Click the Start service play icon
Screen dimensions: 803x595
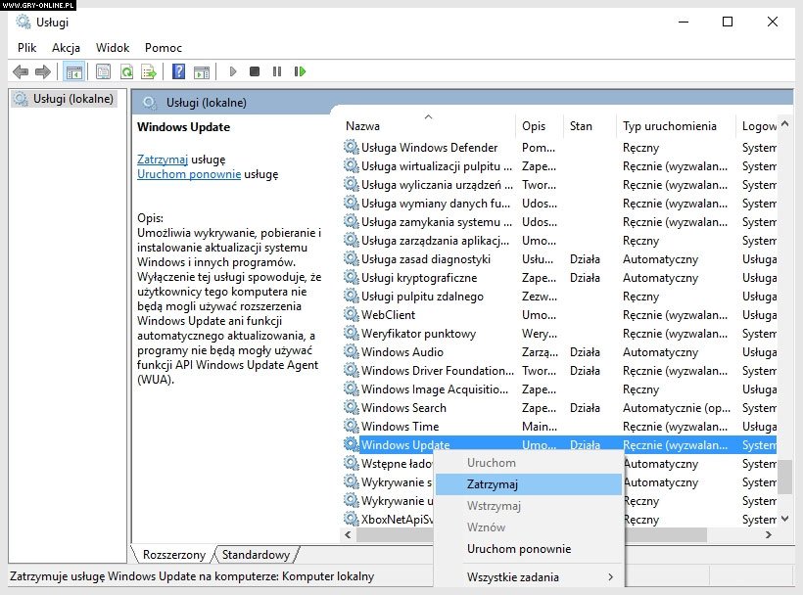click(233, 71)
